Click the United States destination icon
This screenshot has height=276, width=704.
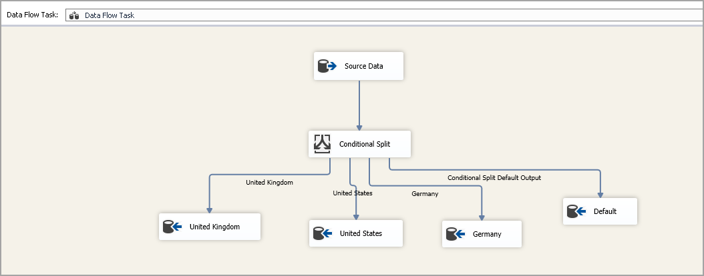[x=323, y=233]
